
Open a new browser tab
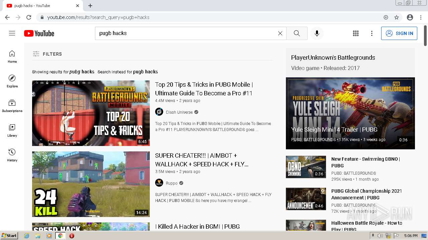click(90, 6)
